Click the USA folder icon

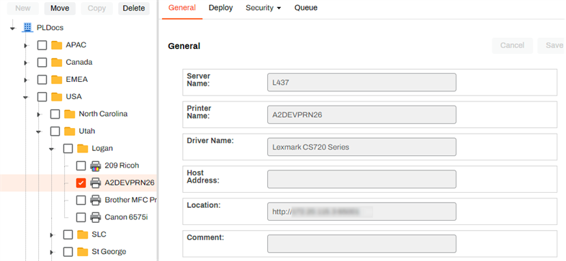57,96
